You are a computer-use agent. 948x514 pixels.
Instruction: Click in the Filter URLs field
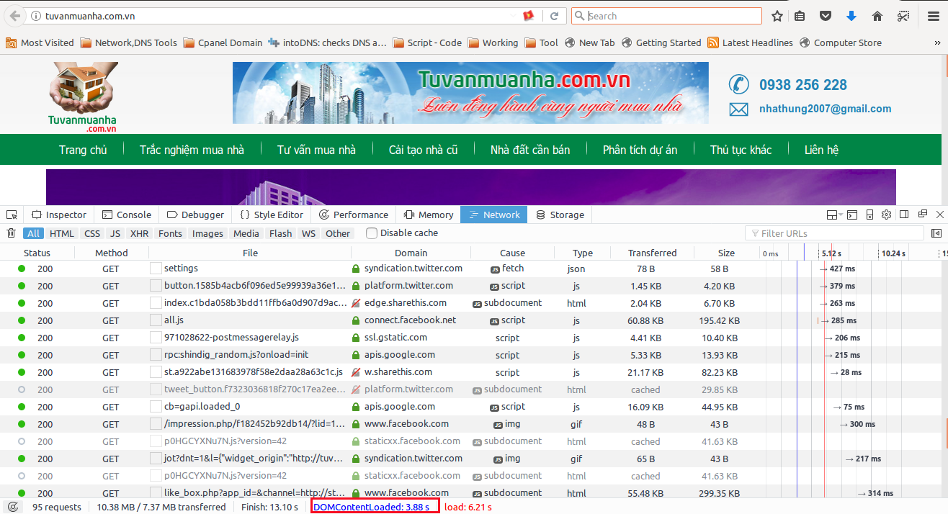coord(834,233)
